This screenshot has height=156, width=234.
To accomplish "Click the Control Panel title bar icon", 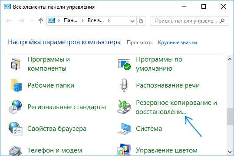I will (x=7, y=6).
